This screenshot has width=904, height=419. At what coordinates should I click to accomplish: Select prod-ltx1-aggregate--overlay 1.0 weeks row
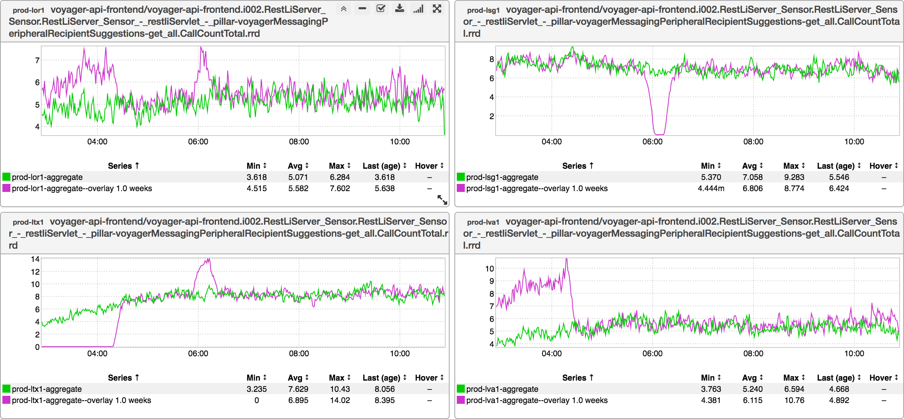tap(82, 400)
